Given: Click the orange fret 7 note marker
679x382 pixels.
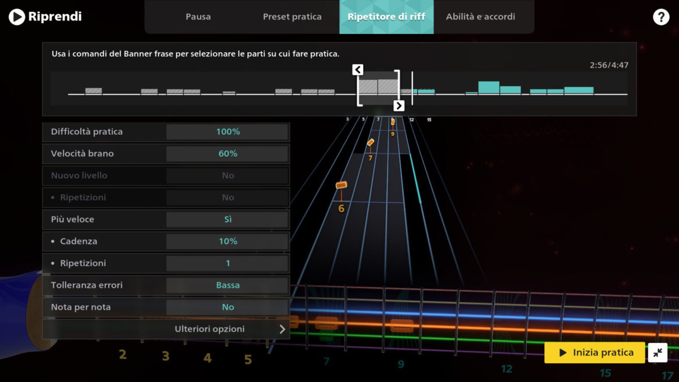Looking at the screenshot, I should [x=371, y=143].
